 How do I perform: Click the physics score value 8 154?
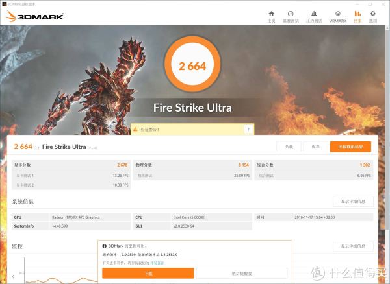tap(244, 165)
